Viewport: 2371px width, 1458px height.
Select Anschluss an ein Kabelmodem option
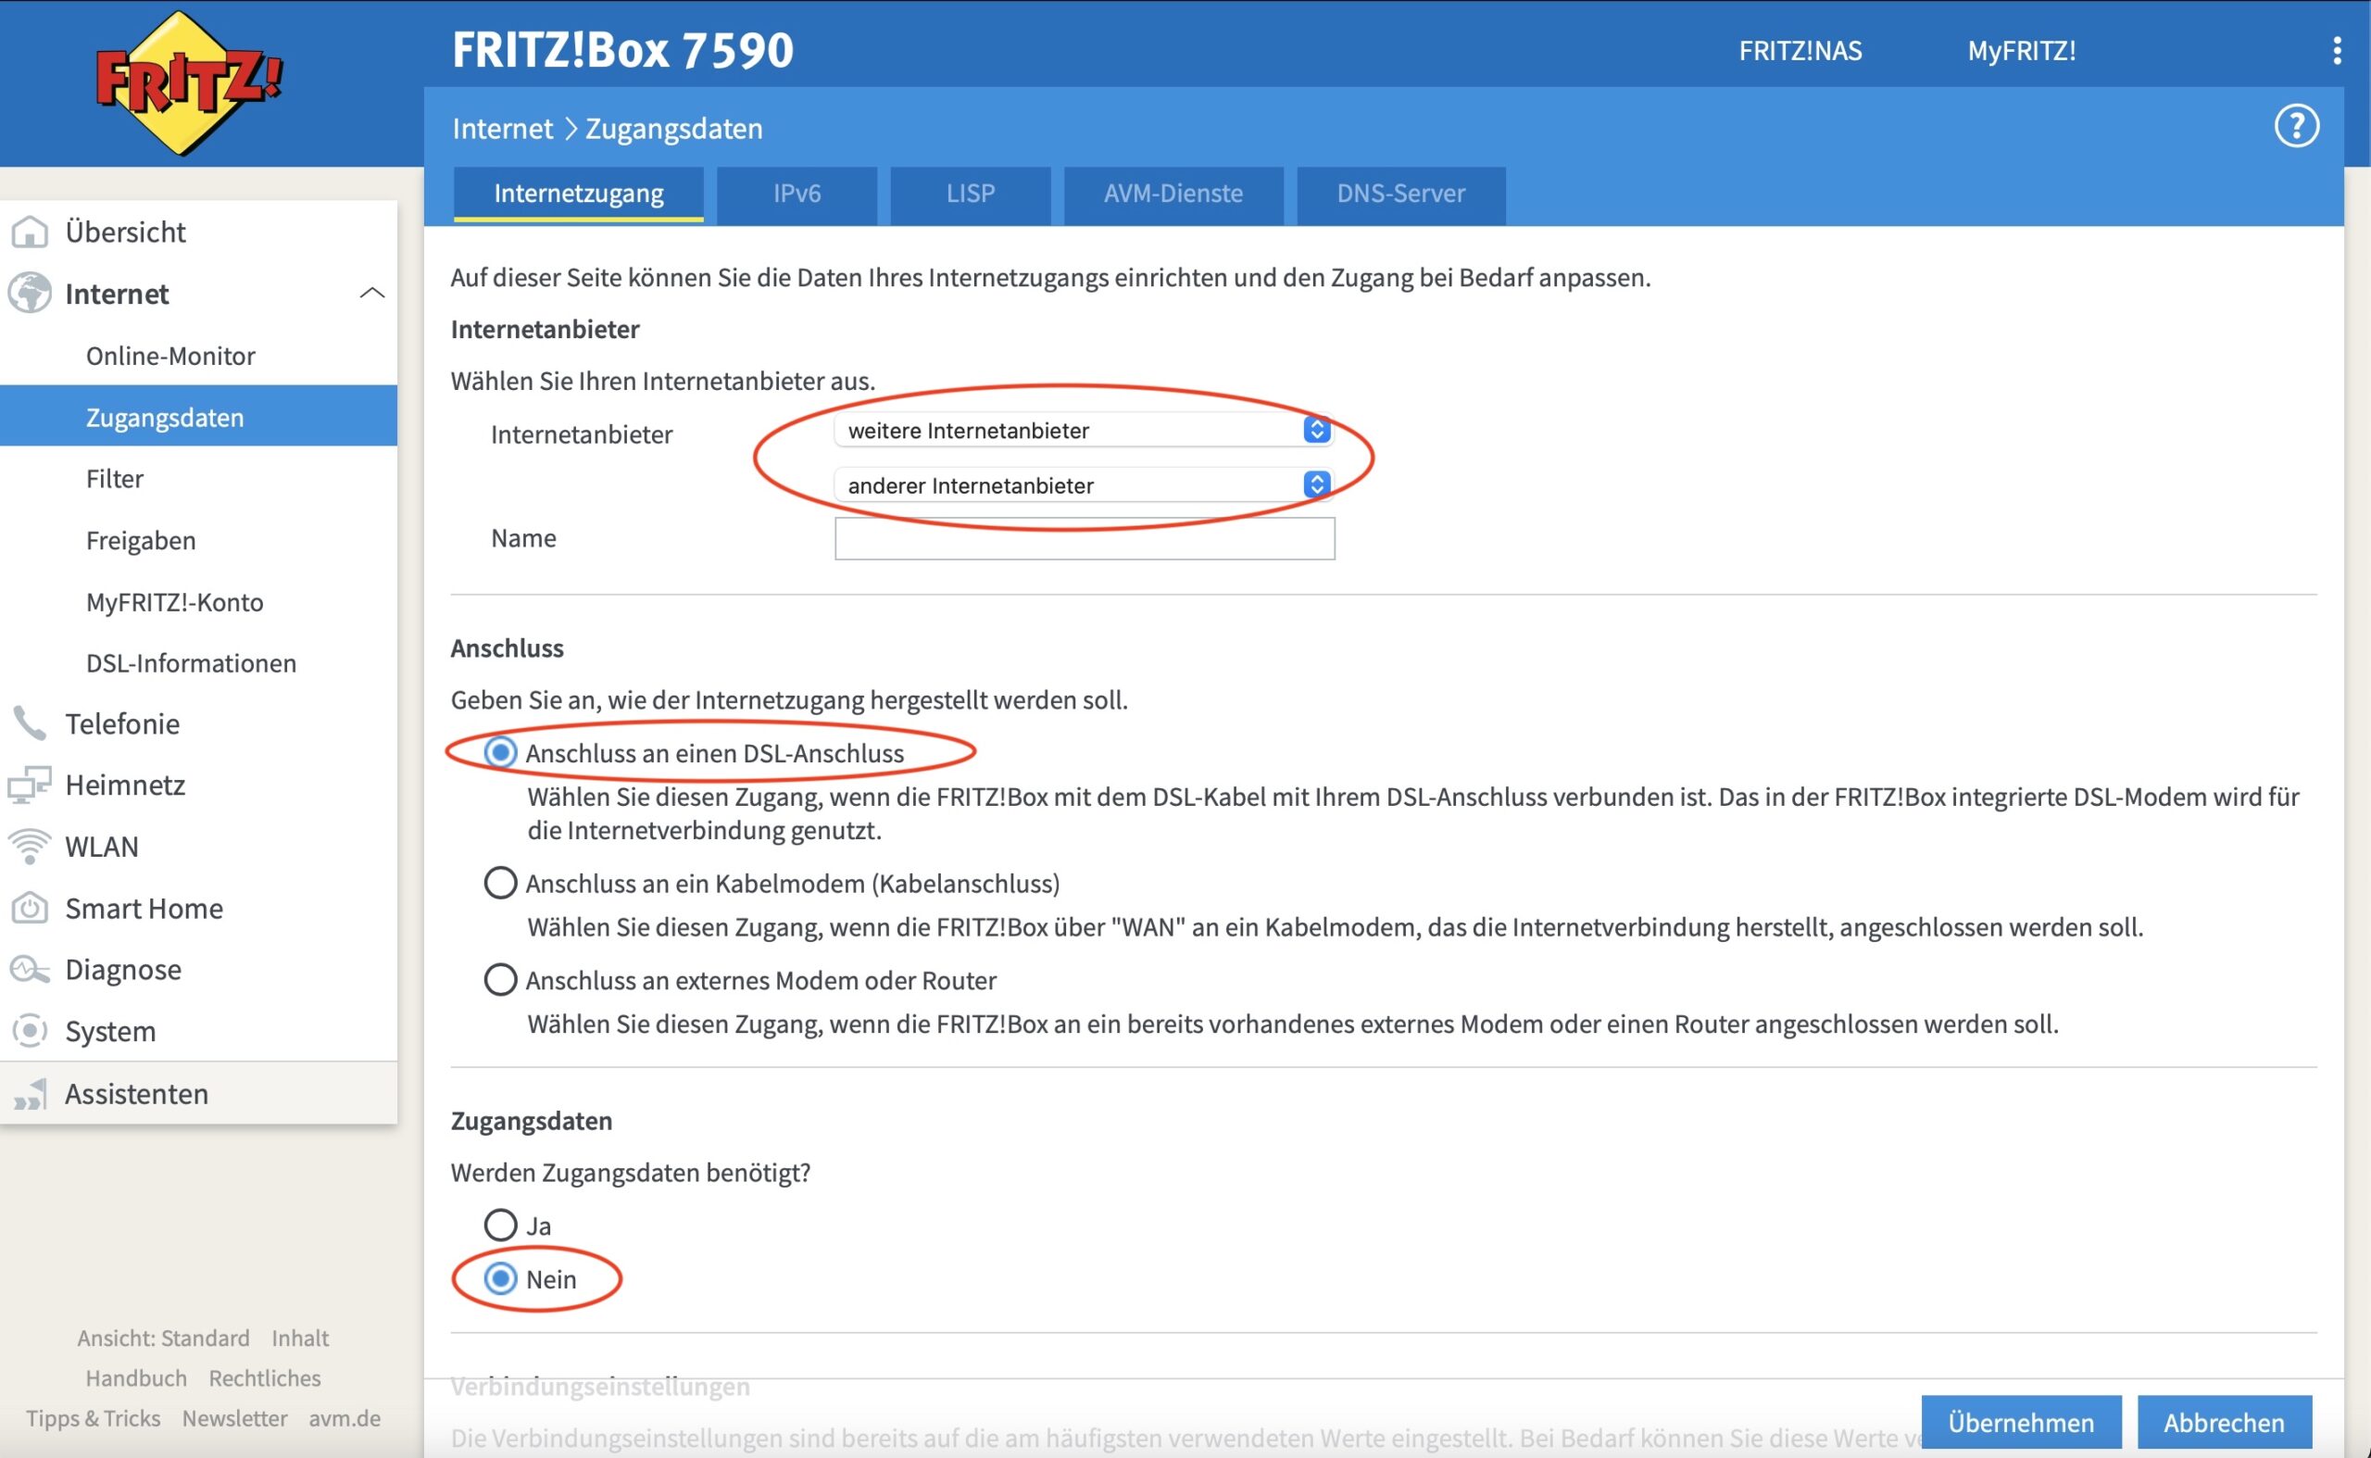pos(499,884)
